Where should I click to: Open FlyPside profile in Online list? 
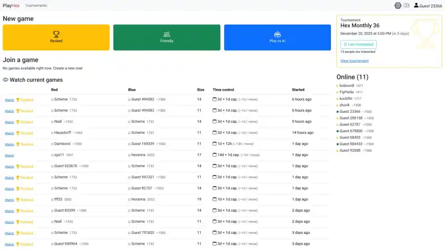347,92
